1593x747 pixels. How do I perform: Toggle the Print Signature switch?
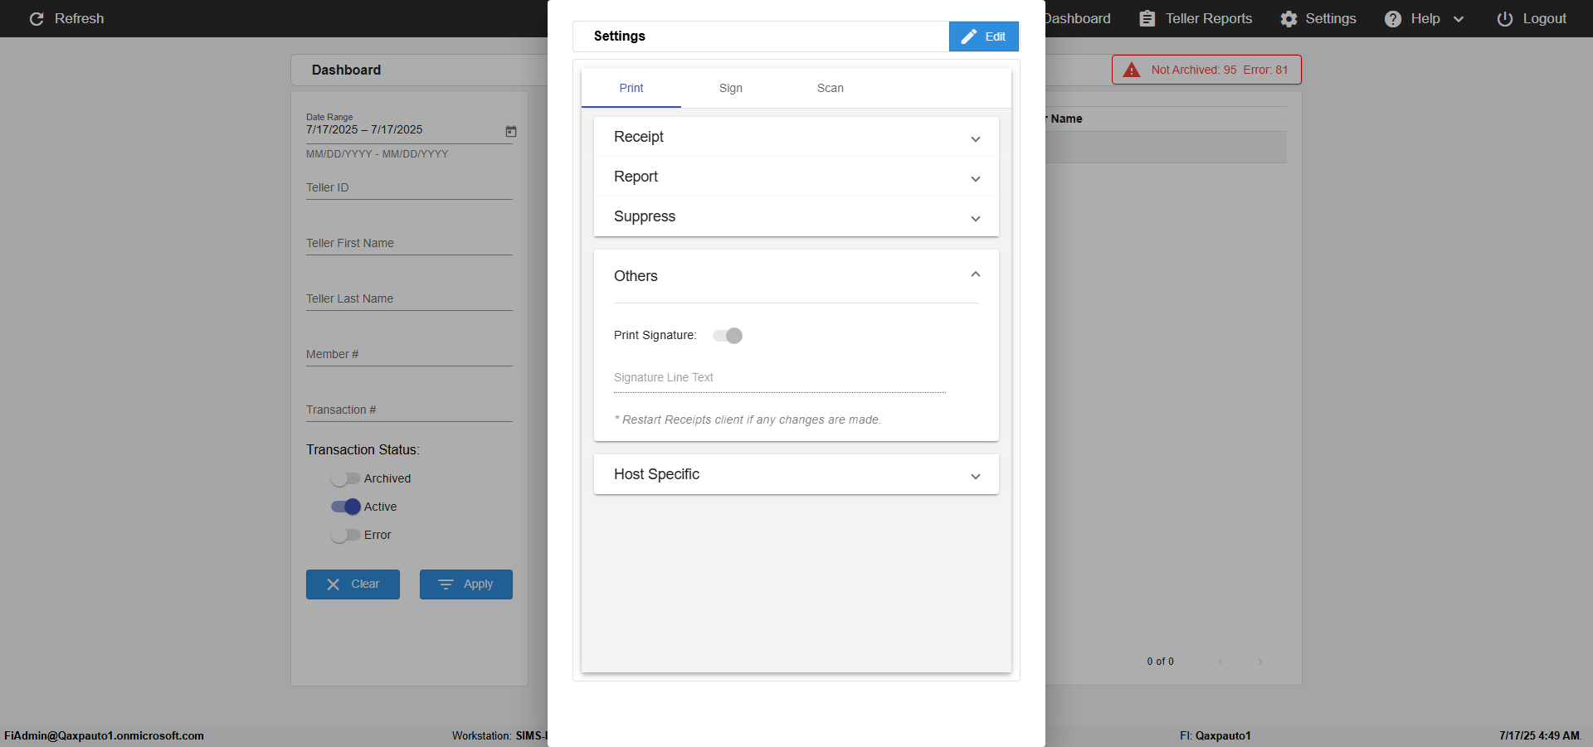click(728, 336)
